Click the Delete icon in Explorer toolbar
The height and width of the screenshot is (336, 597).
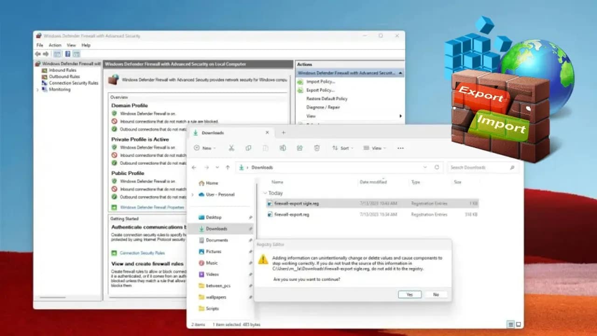317,148
